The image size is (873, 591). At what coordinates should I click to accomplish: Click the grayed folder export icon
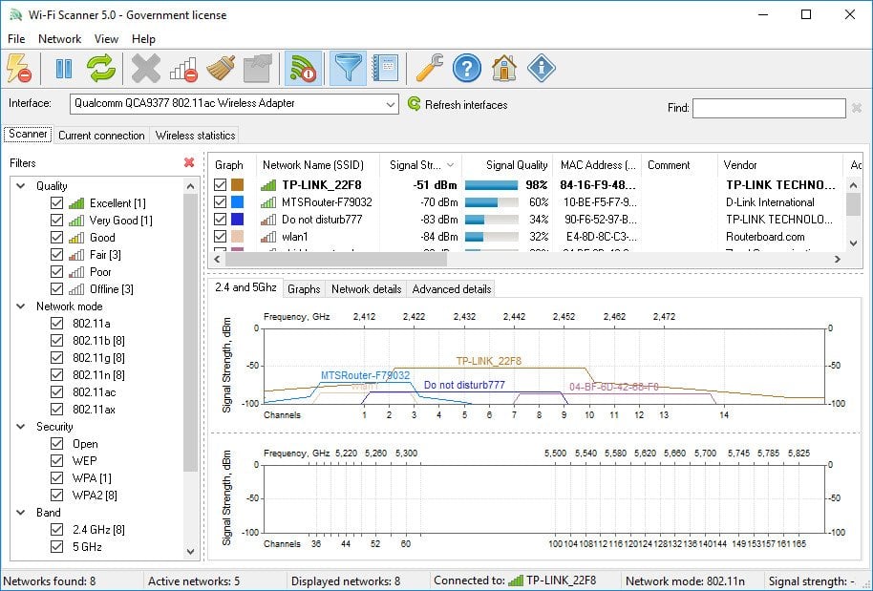click(x=258, y=69)
